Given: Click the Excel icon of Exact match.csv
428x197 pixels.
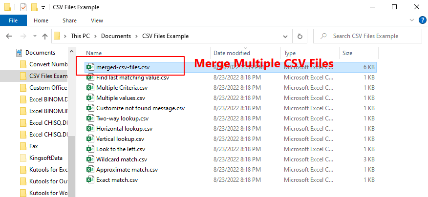Looking at the screenshot, I should click(x=90, y=180).
